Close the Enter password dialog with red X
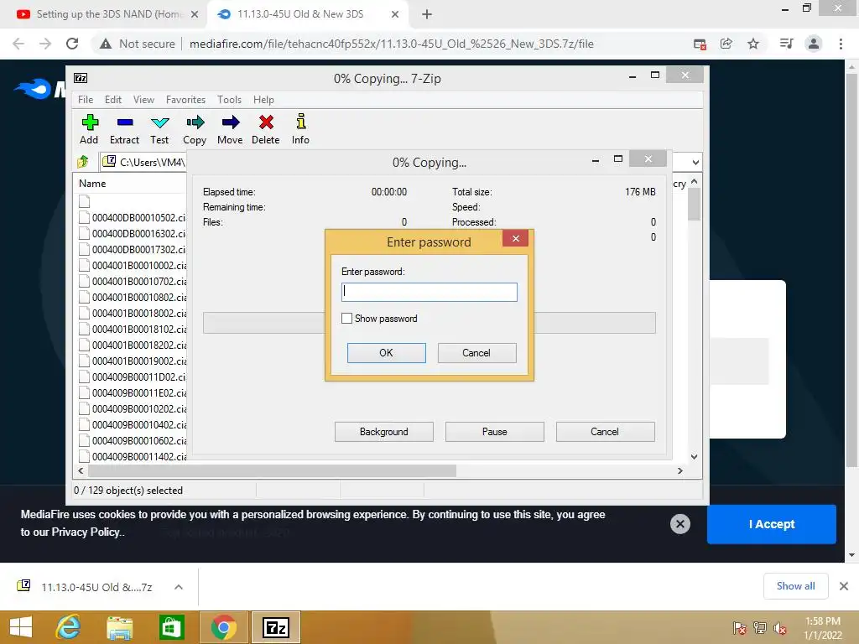The height and width of the screenshot is (644, 859). click(x=516, y=238)
